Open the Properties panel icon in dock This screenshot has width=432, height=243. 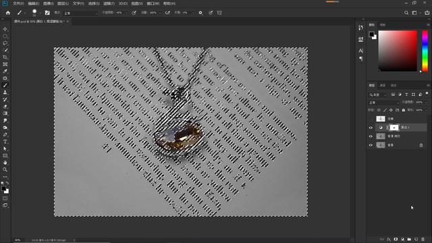(361, 39)
